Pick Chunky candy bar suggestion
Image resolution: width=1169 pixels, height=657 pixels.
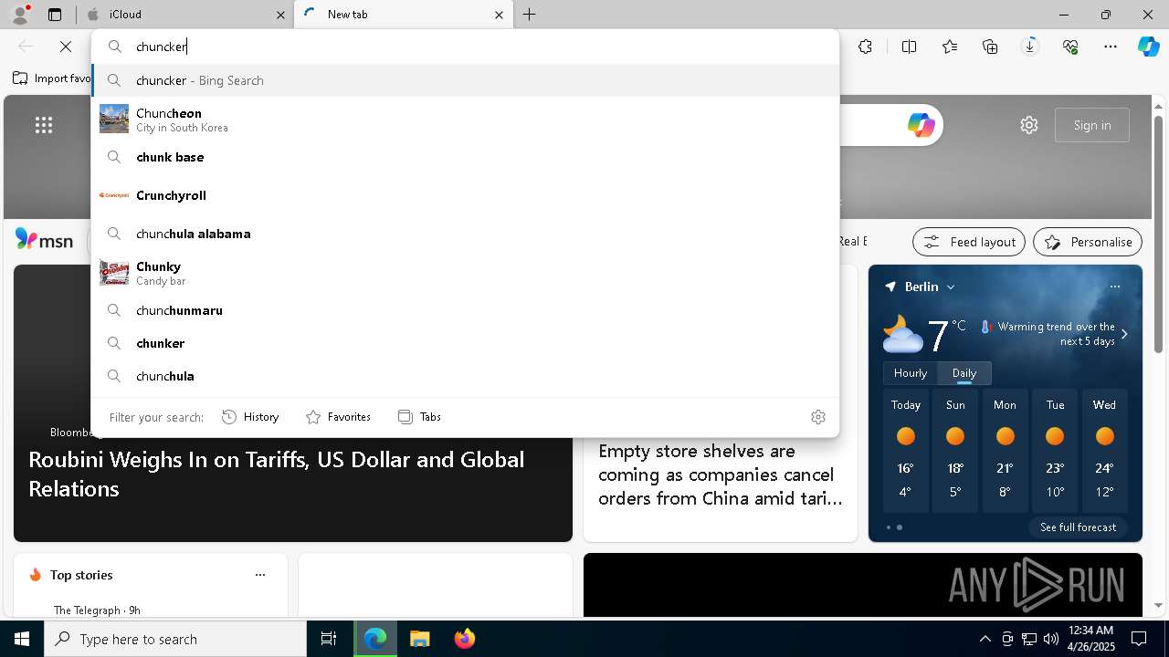[x=465, y=273]
